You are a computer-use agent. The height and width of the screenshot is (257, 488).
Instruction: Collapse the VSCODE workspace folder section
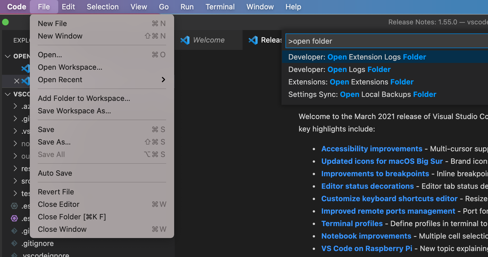(8, 94)
